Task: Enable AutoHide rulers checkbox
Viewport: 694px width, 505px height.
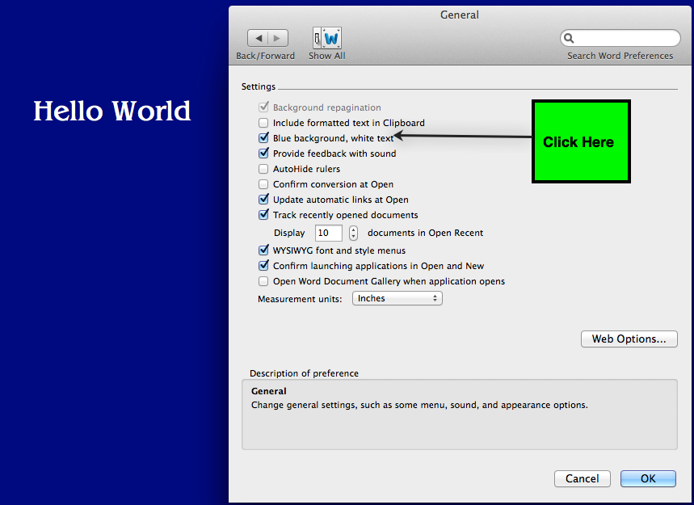Action: coord(263,169)
